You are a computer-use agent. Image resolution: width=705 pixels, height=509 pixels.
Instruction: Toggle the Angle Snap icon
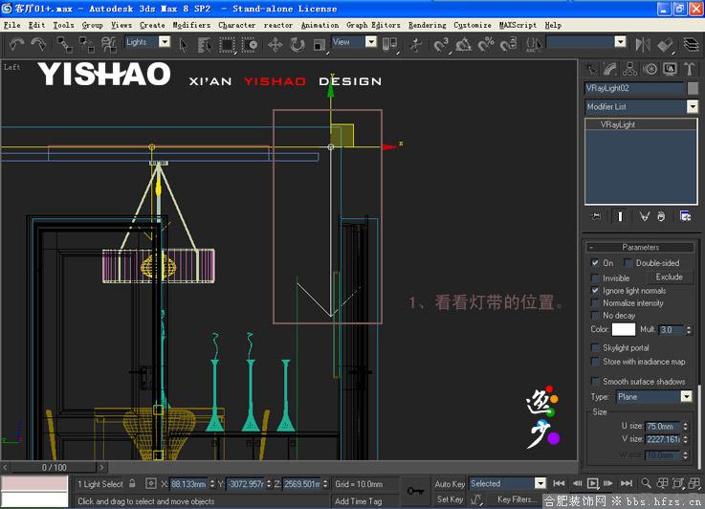pos(464,45)
